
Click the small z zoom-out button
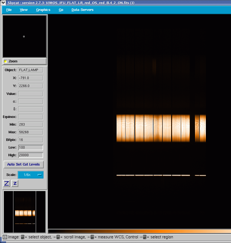[15, 183]
